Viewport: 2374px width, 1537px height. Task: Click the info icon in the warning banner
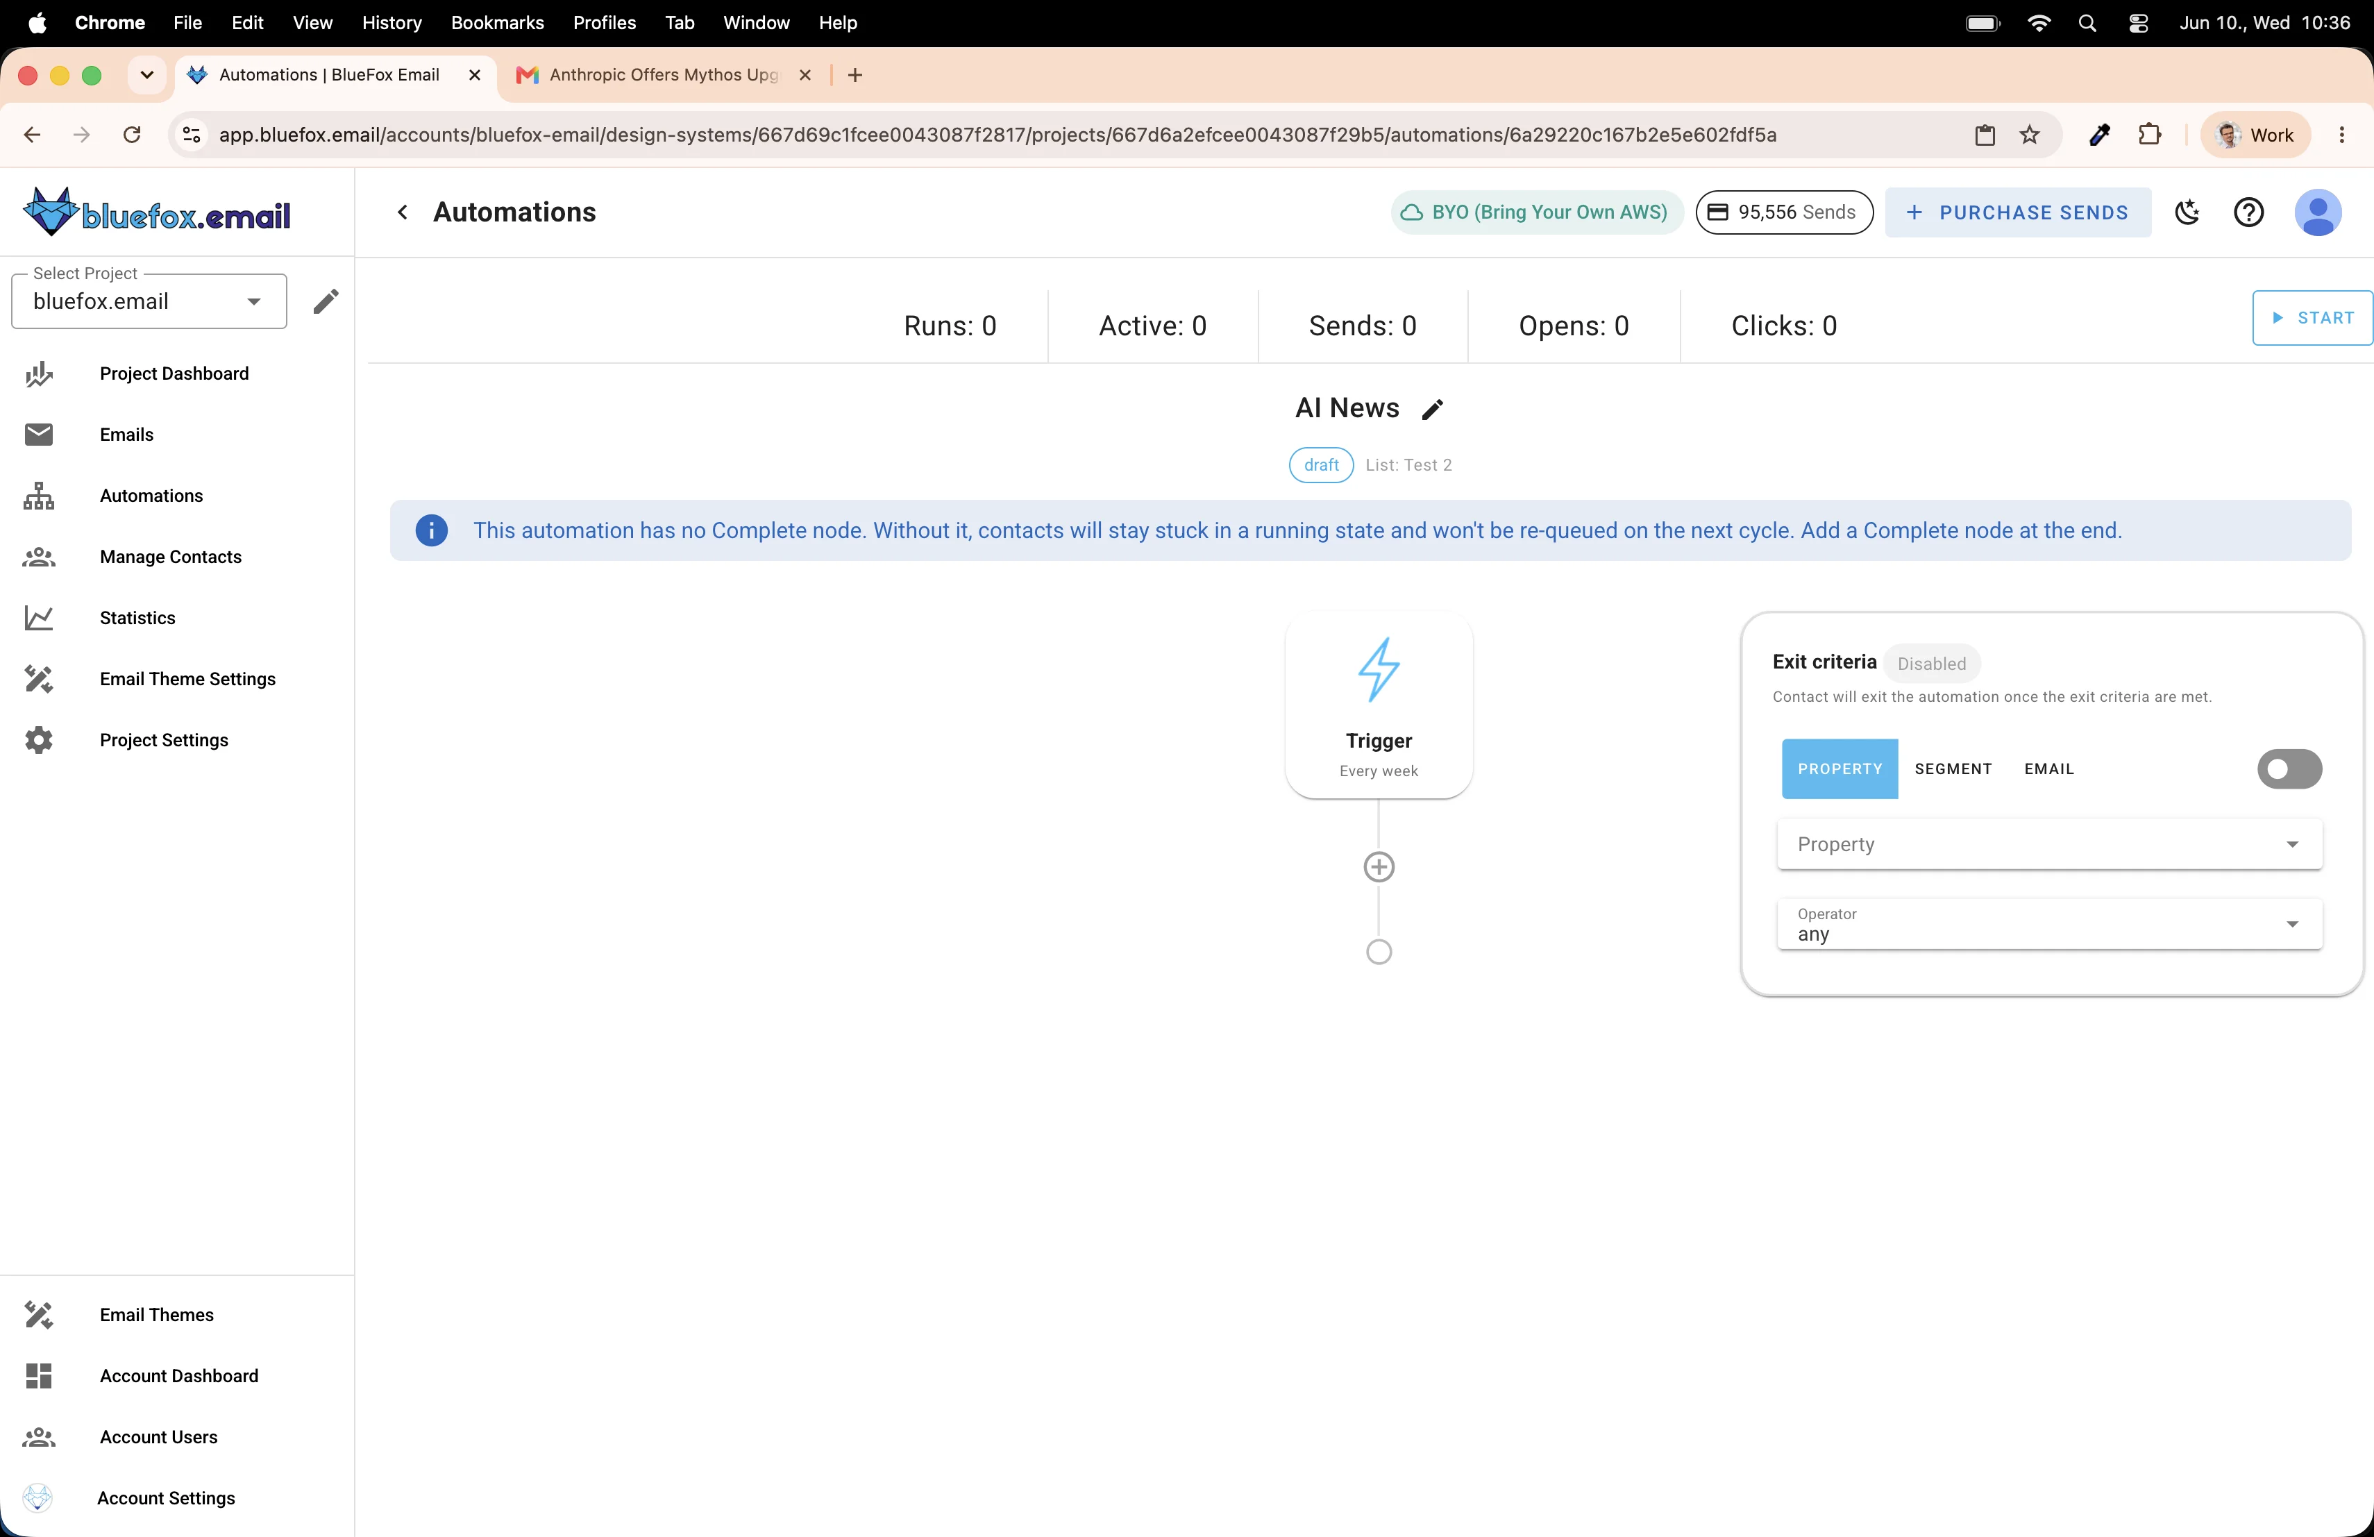coord(431,530)
